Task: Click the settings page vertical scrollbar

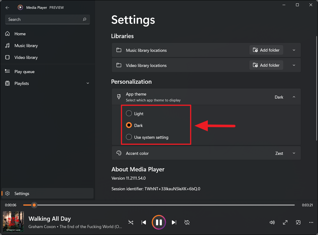Action: 316,88
